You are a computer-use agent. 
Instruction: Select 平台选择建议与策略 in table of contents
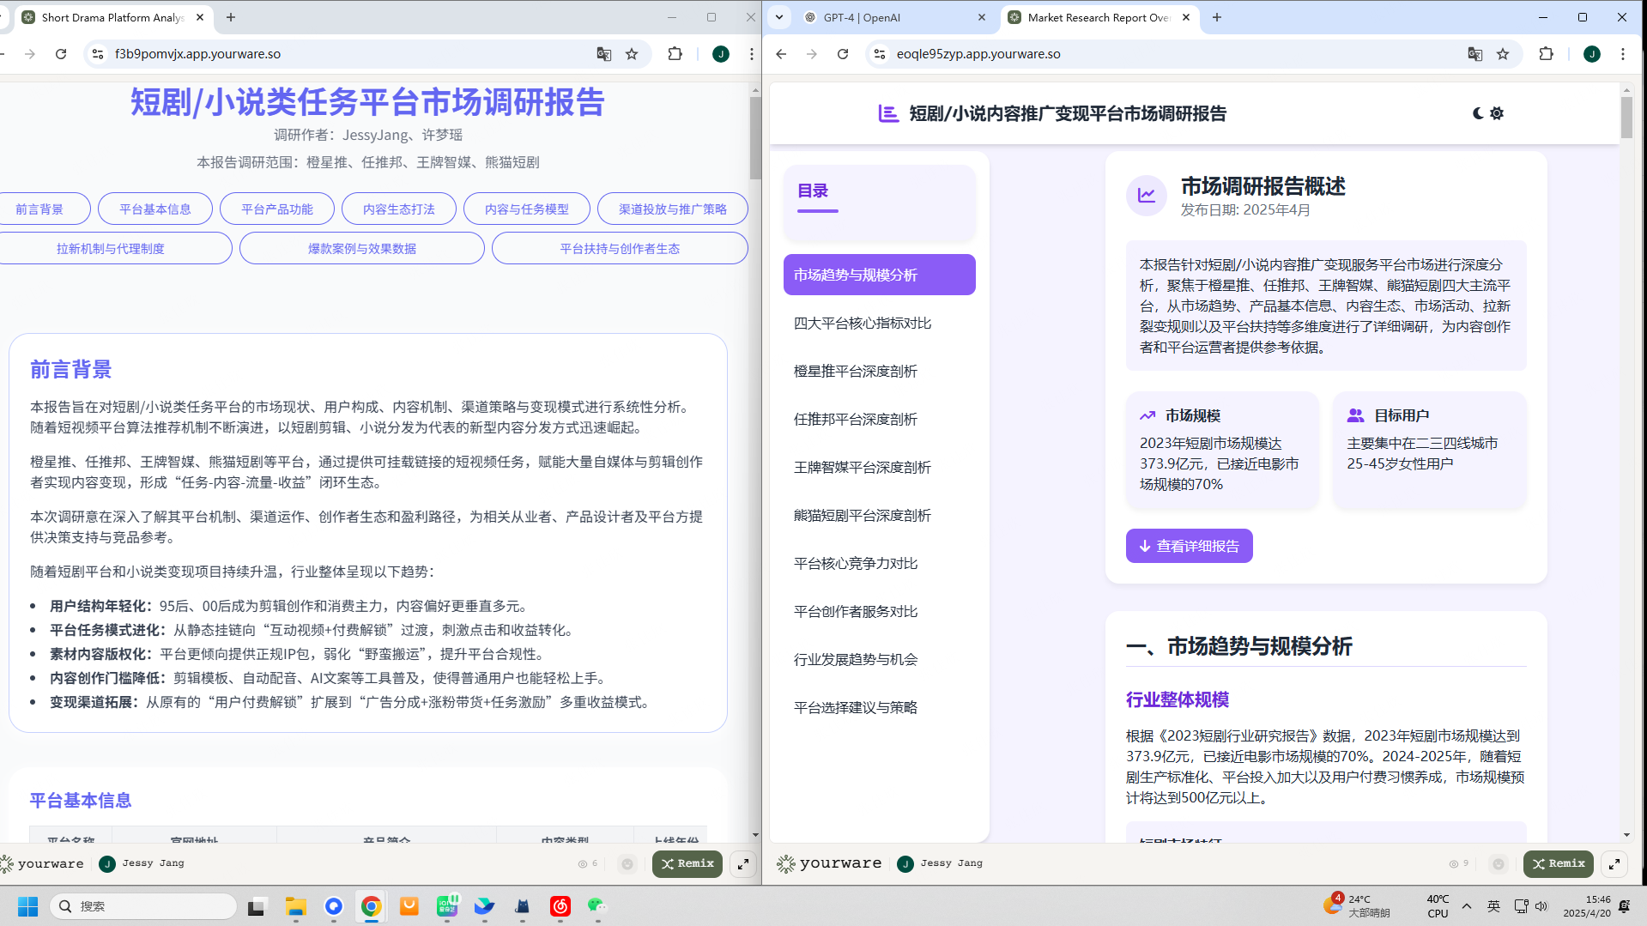(x=879, y=707)
